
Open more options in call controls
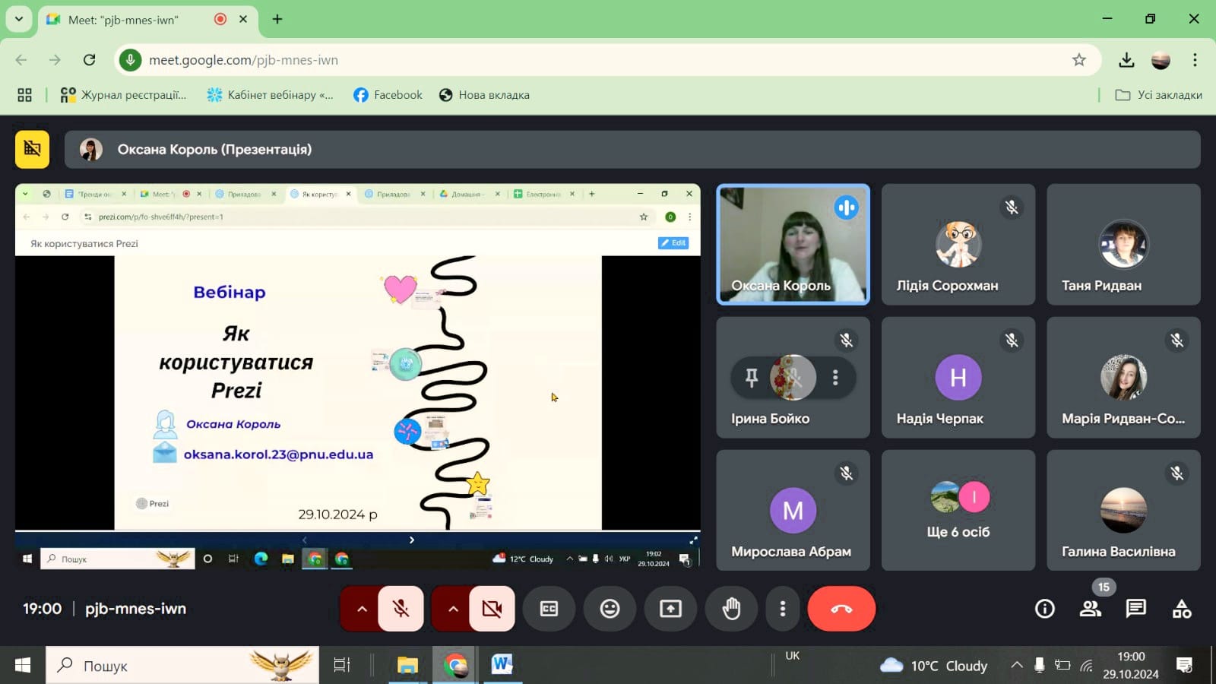(783, 609)
